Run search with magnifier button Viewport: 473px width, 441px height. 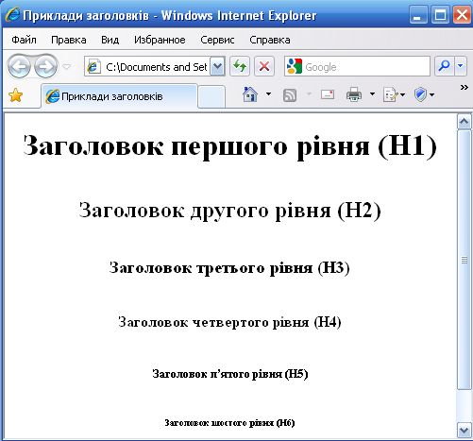point(445,66)
